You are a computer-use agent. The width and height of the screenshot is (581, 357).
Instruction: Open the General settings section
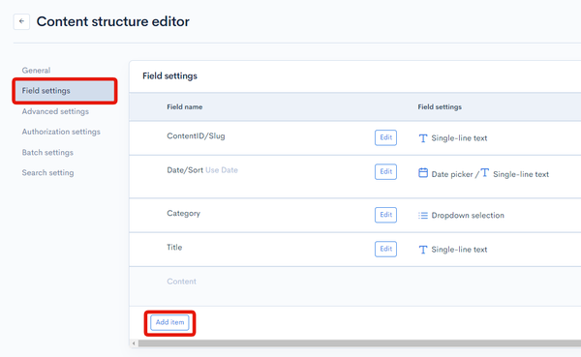(36, 71)
